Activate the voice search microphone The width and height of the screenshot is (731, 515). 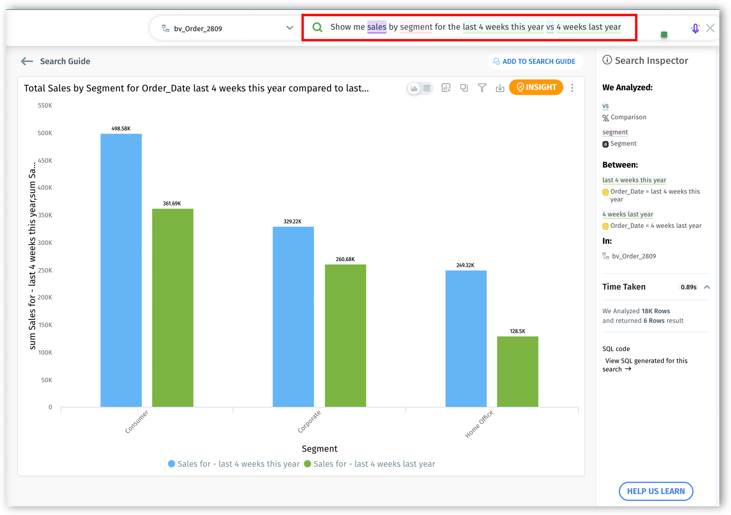pyautogui.click(x=695, y=29)
